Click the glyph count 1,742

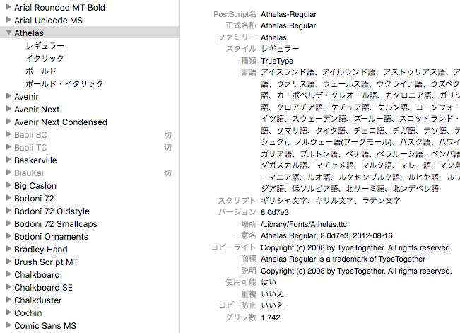tap(271, 317)
